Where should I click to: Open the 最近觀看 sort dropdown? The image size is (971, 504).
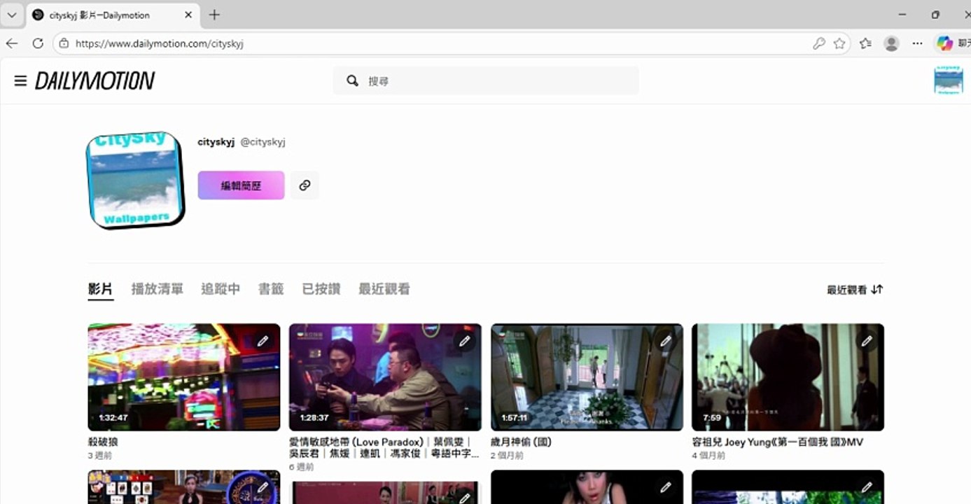pos(855,289)
